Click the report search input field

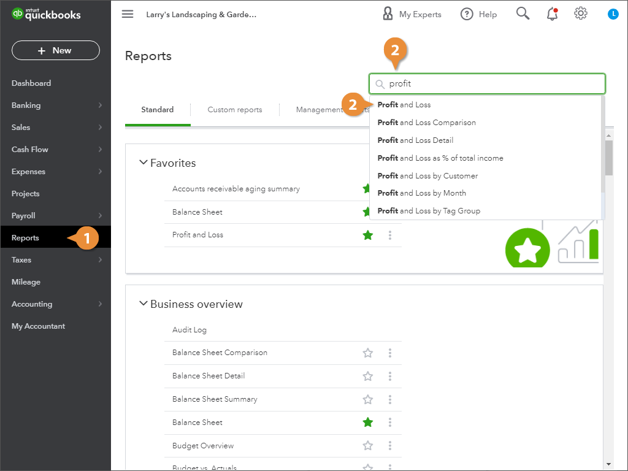tap(491, 83)
